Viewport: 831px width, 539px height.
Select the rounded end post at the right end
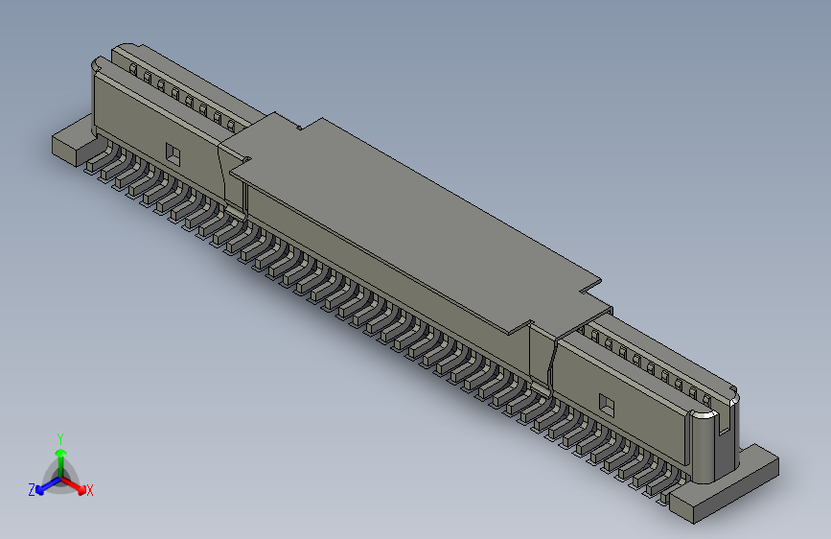click(704, 447)
